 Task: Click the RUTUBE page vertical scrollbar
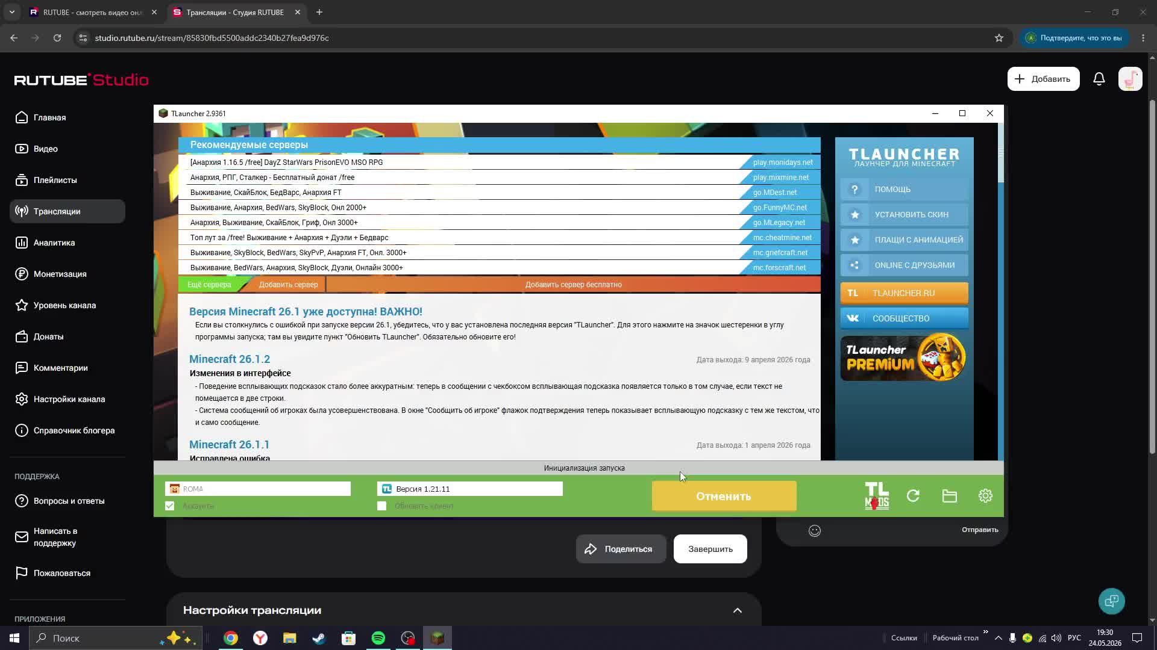pyautogui.click(x=1152, y=277)
